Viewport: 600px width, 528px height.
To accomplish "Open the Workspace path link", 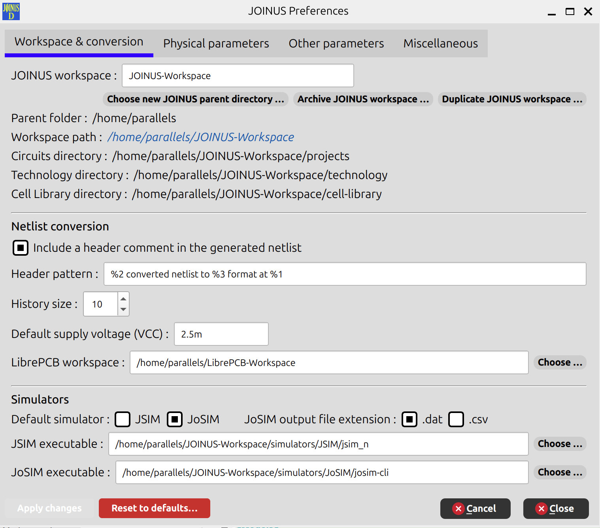I will pos(201,137).
